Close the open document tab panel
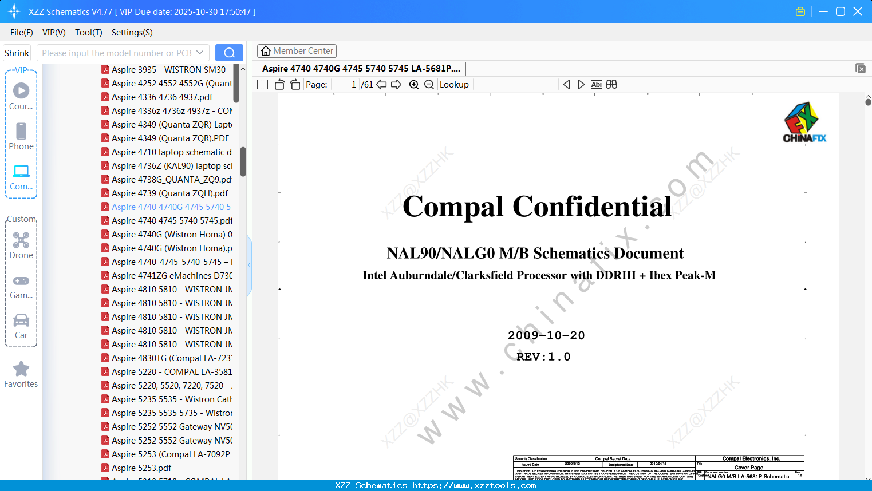Viewport: 872px width, 491px height. coord(861,68)
